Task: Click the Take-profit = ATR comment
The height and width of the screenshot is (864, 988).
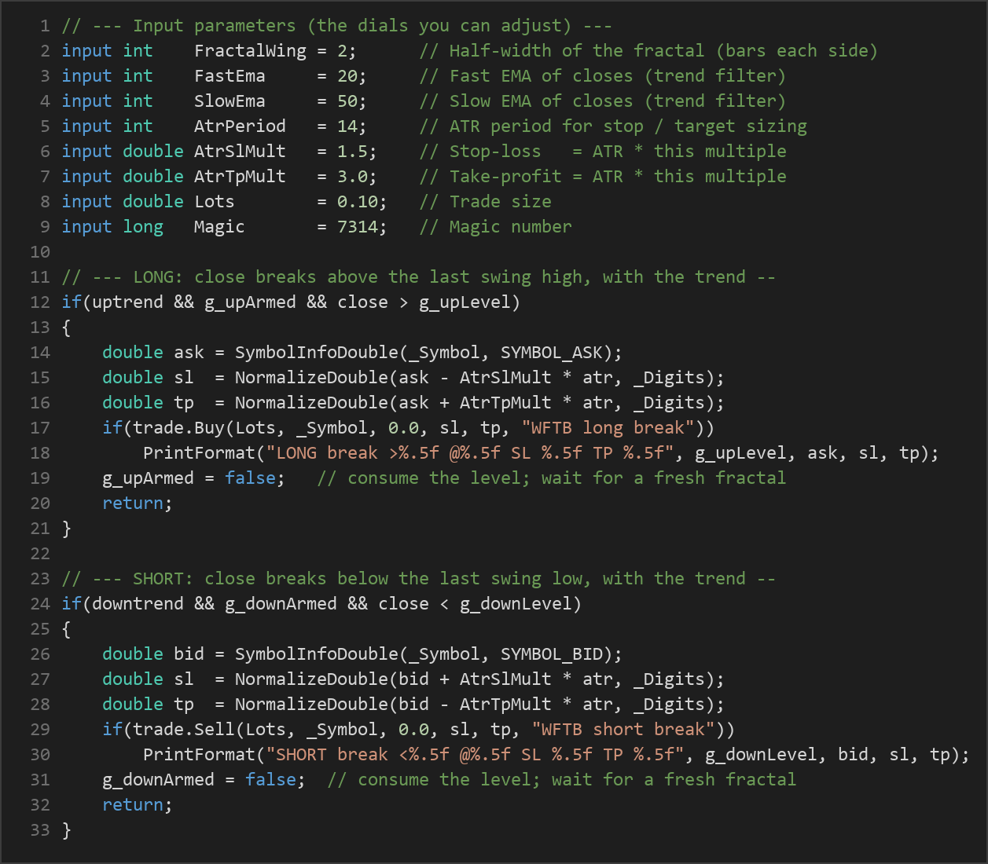Action: click(603, 177)
